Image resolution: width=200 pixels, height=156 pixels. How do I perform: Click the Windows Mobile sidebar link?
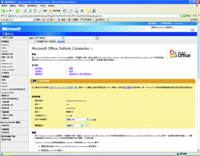pos(8,70)
